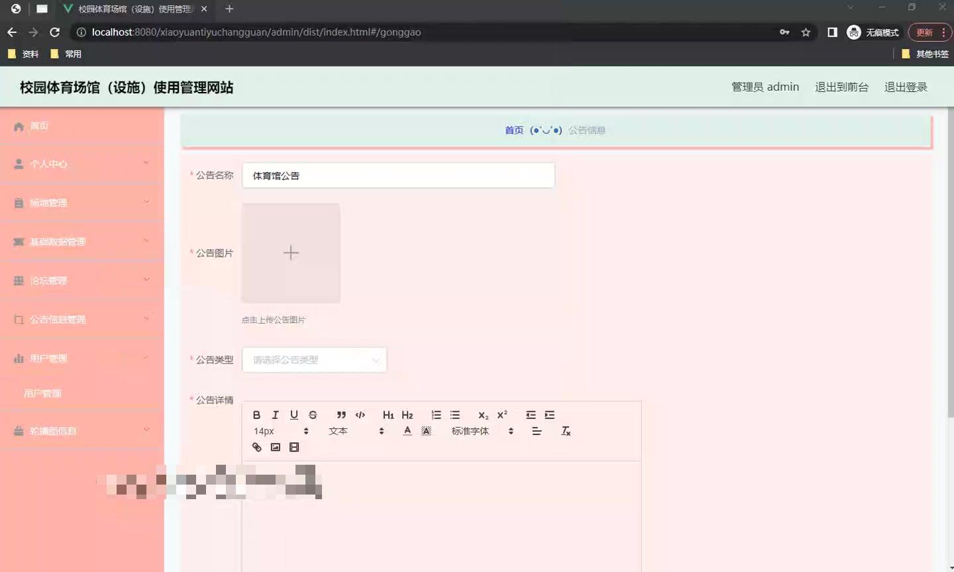Expand the 场地管理 sidebar menu

82,203
